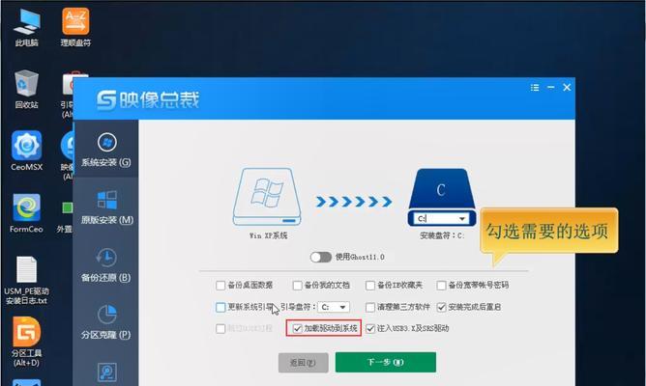Uncheck 加载驱动到系统 checkbox
Screen dimensions: 646x386
pos(297,328)
